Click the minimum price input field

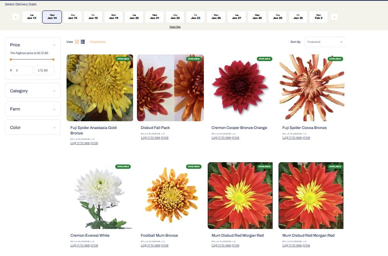(22, 70)
